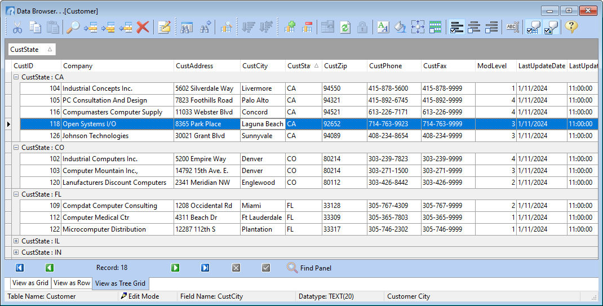Click the grayed-out padlock icon
603x306 pixels.
pos(362,27)
